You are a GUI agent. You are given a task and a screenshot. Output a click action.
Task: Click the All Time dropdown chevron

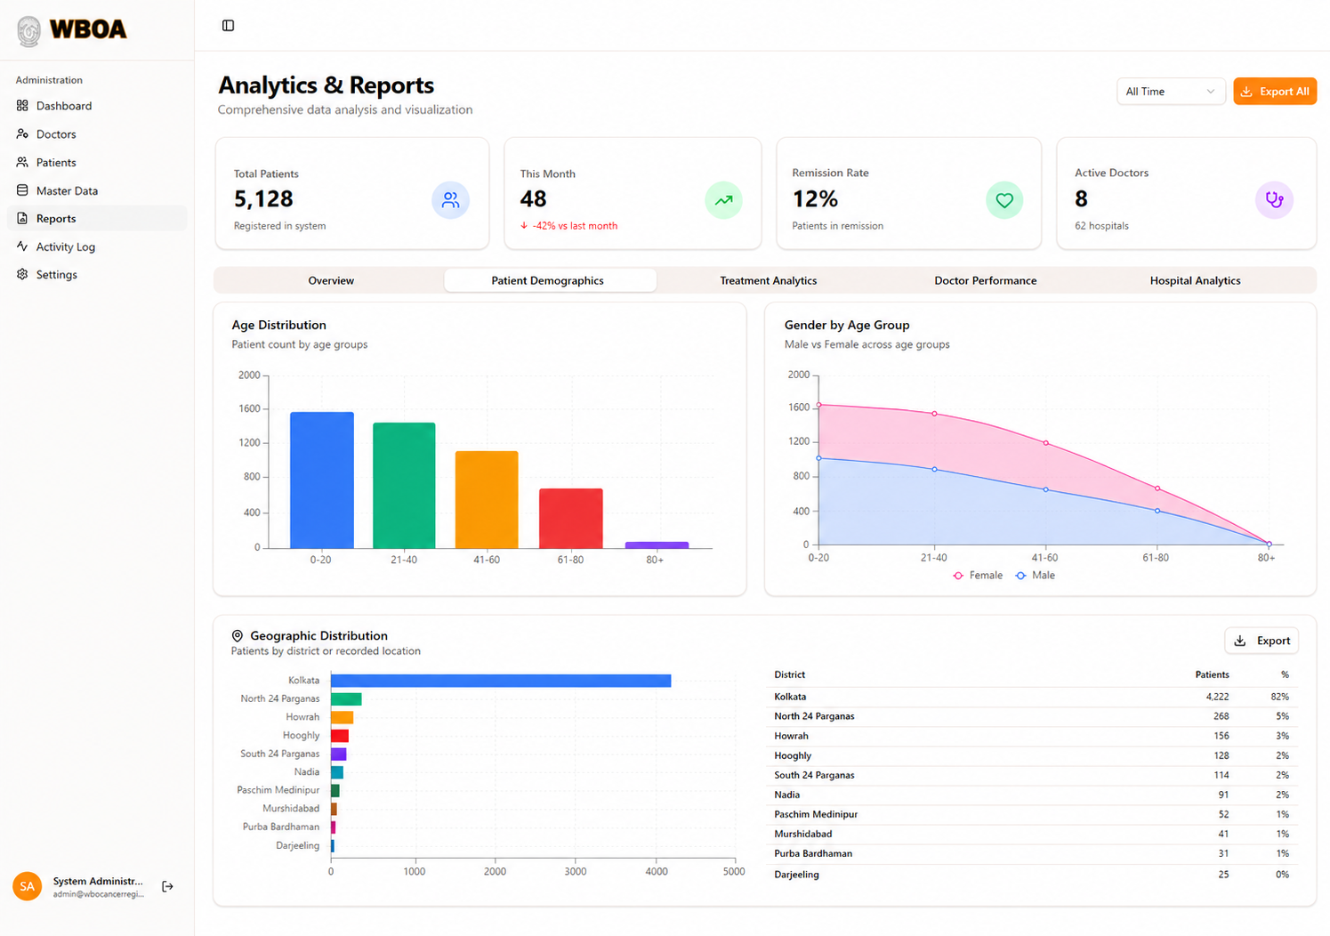click(1211, 92)
